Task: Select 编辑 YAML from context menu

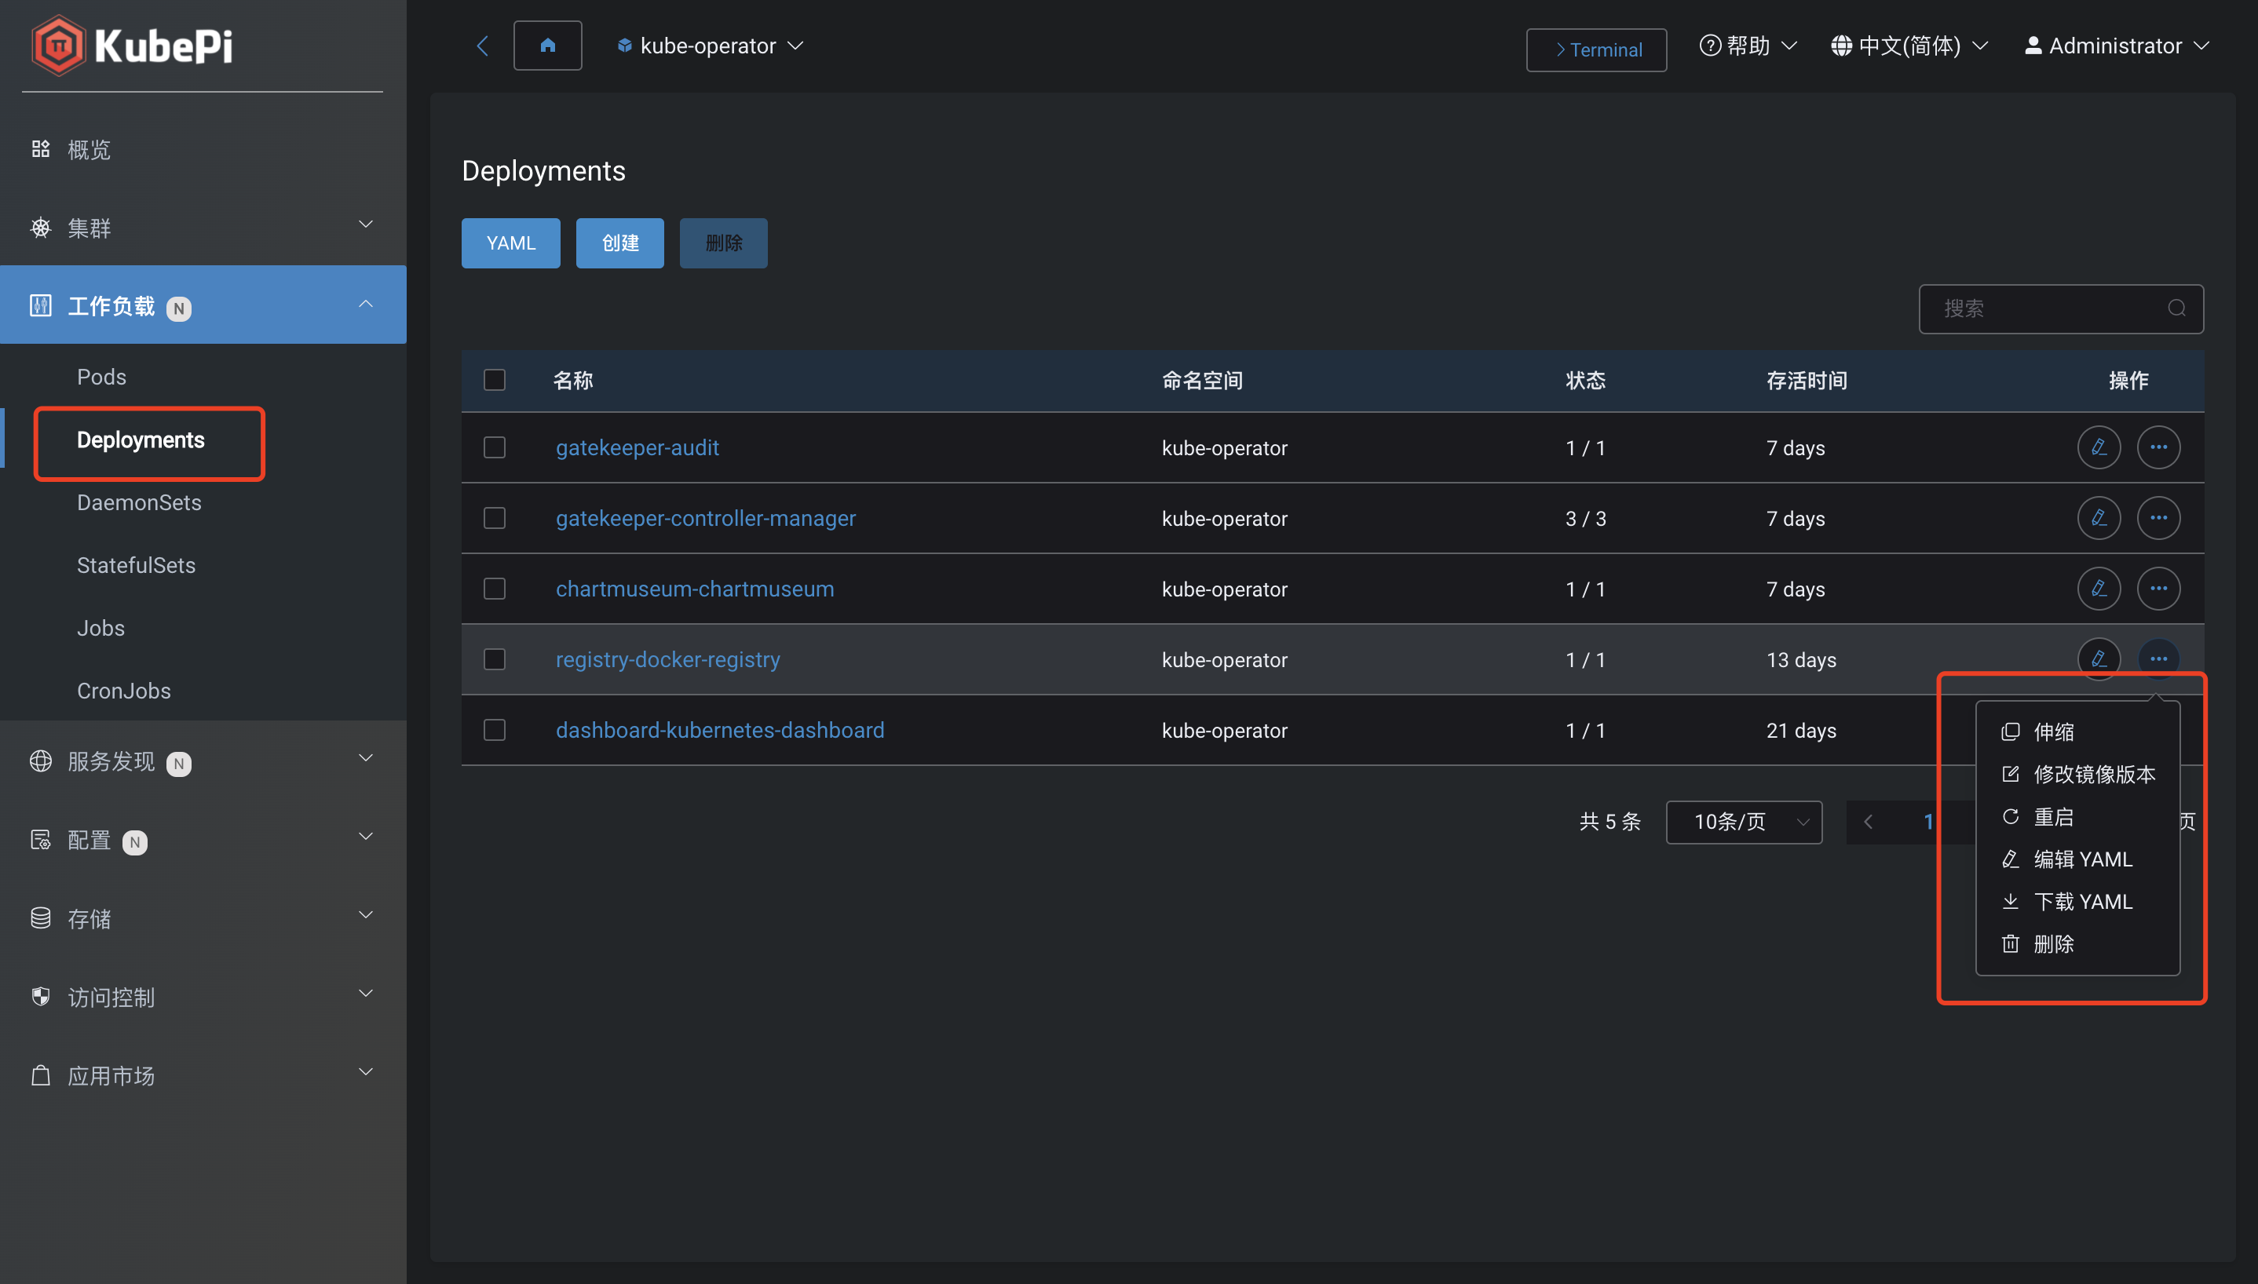Action: point(2077,859)
